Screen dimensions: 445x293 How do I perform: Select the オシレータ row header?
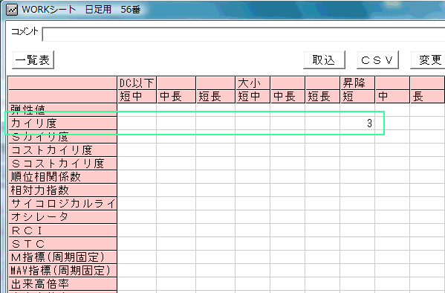click(62, 217)
